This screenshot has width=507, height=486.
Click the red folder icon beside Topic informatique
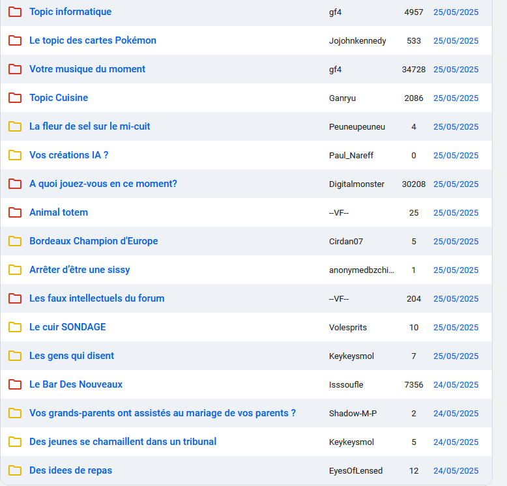click(x=15, y=12)
